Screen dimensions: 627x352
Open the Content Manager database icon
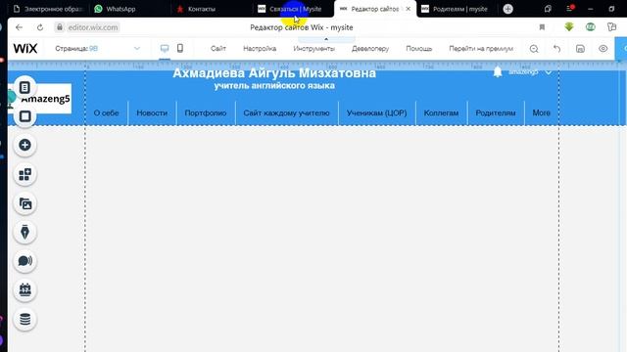[x=24, y=320]
